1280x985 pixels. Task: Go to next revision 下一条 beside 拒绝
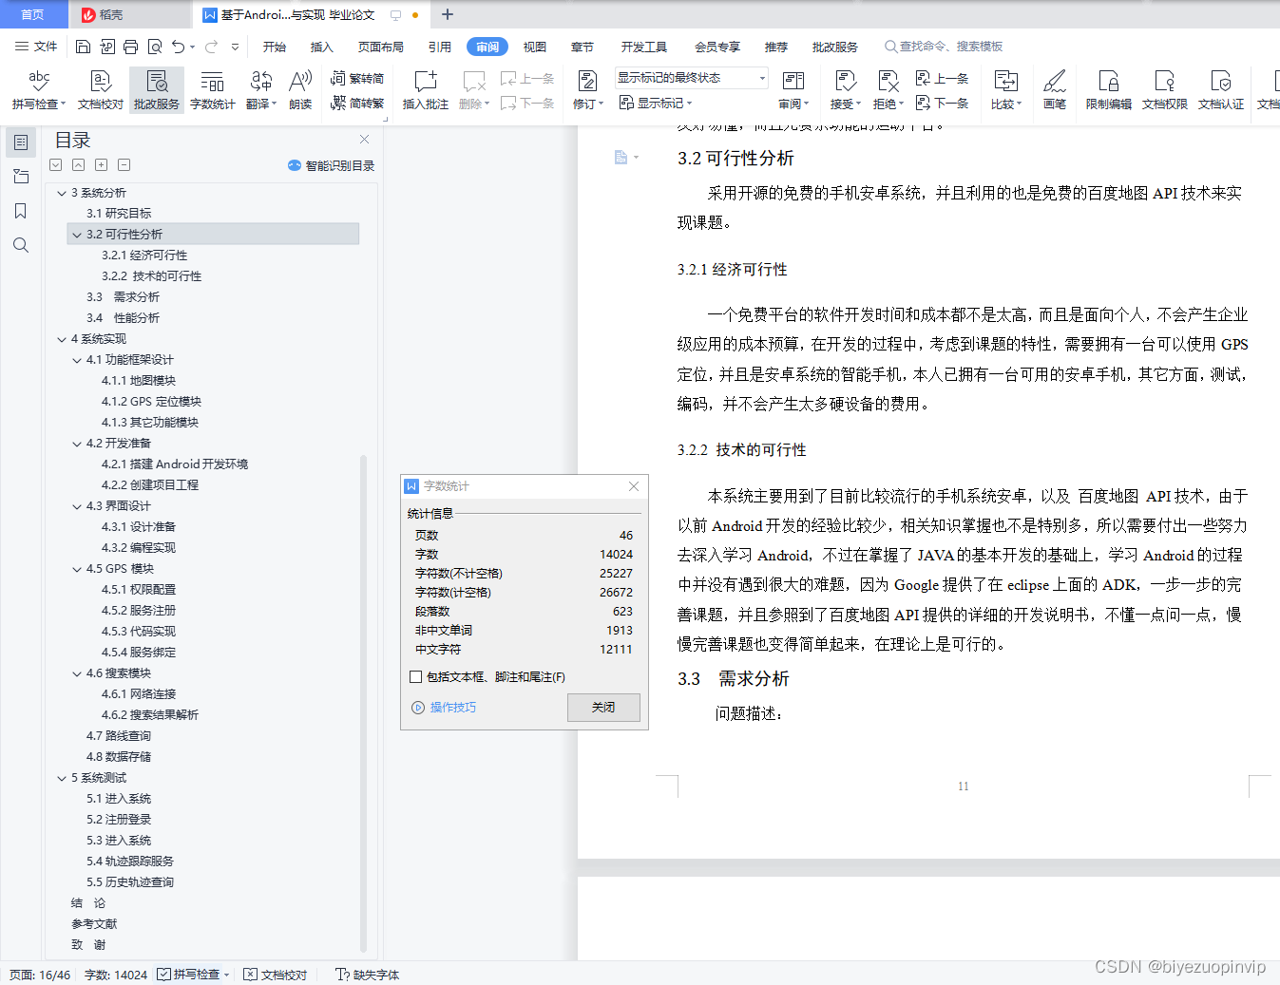942,103
